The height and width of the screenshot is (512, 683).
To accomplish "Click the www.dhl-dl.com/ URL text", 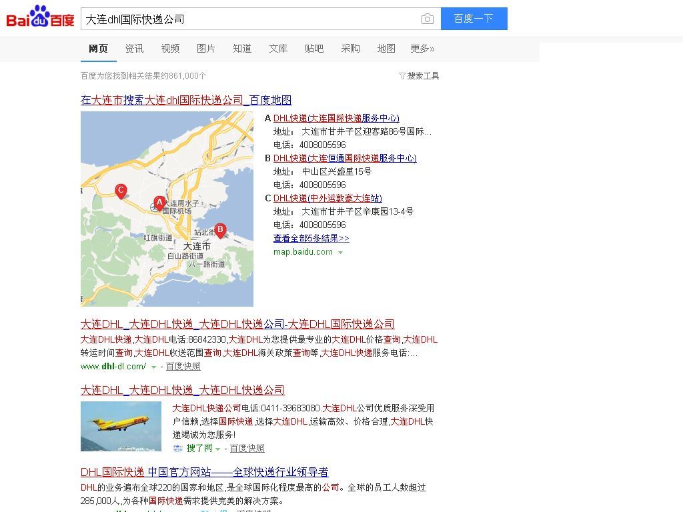I will 113,367.
